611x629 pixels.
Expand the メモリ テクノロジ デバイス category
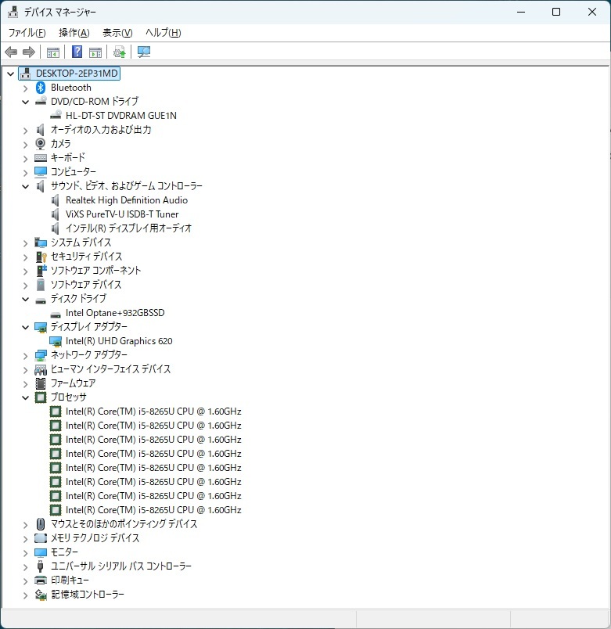tap(25, 539)
